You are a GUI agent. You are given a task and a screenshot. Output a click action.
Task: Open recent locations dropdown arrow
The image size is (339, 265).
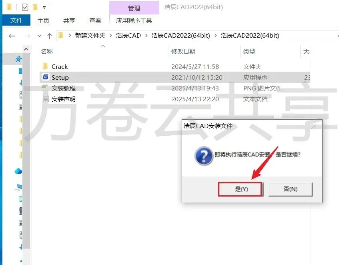click(39, 36)
